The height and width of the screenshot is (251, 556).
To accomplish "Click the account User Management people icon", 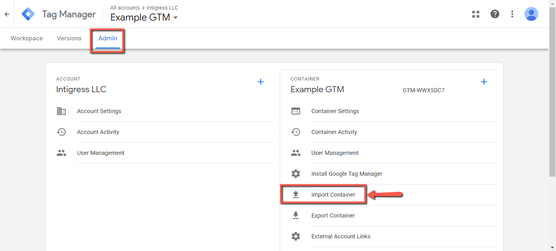I will coord(61,153).
